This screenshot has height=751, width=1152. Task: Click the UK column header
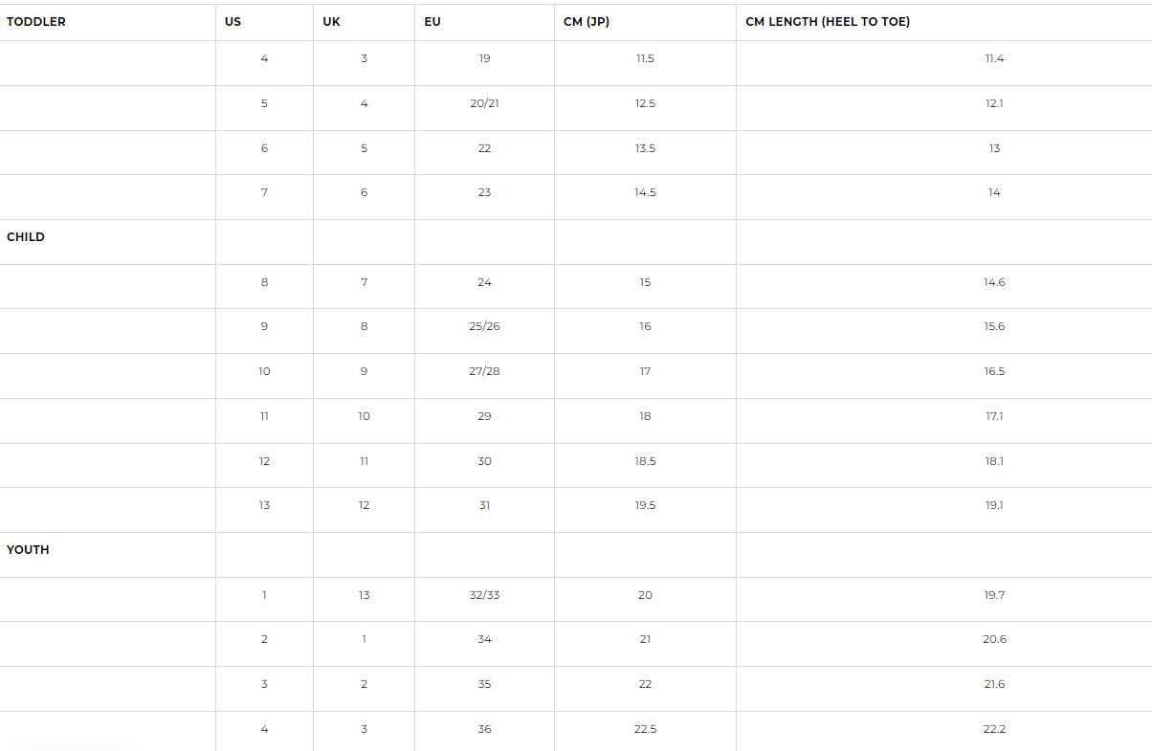(331, 22)
